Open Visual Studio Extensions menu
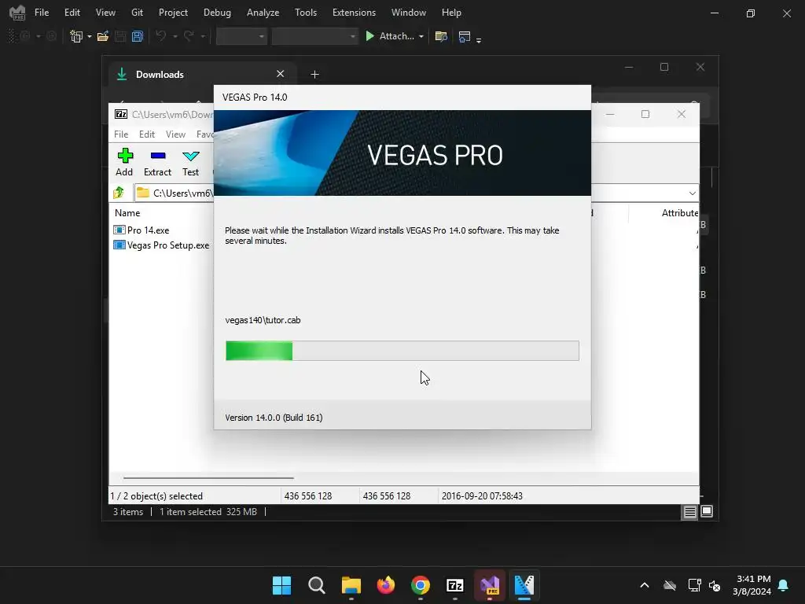The height and width of the screenshot is (604, 805). (x=354, y=13)
